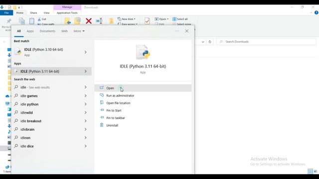The height and width of the screenshot is (179, 319).
Task: Select Open file location
Action: pyautogui.click(x=118, y=103)
